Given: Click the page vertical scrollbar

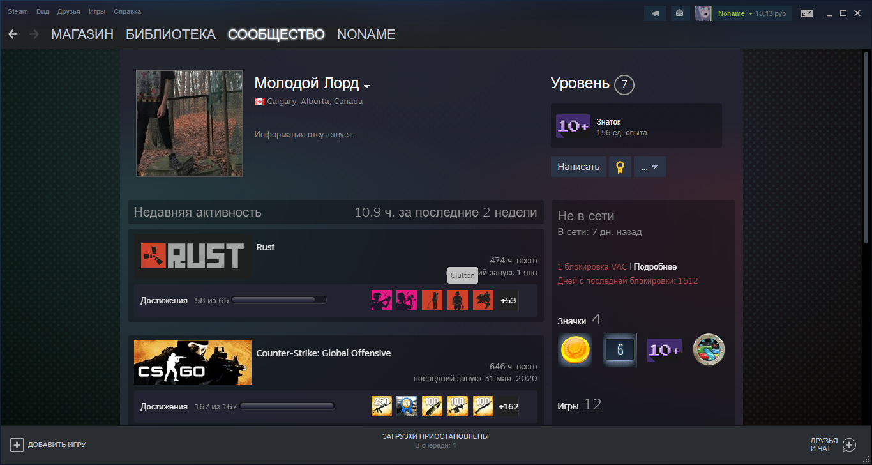Looking at the screenshot, I should click(866, 147).
